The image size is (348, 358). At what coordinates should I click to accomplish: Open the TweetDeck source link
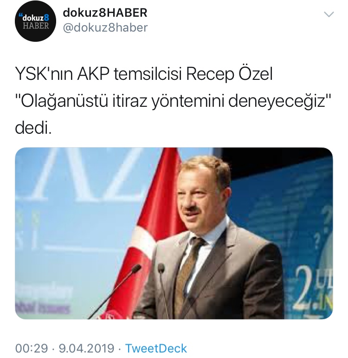pos(156,348)
